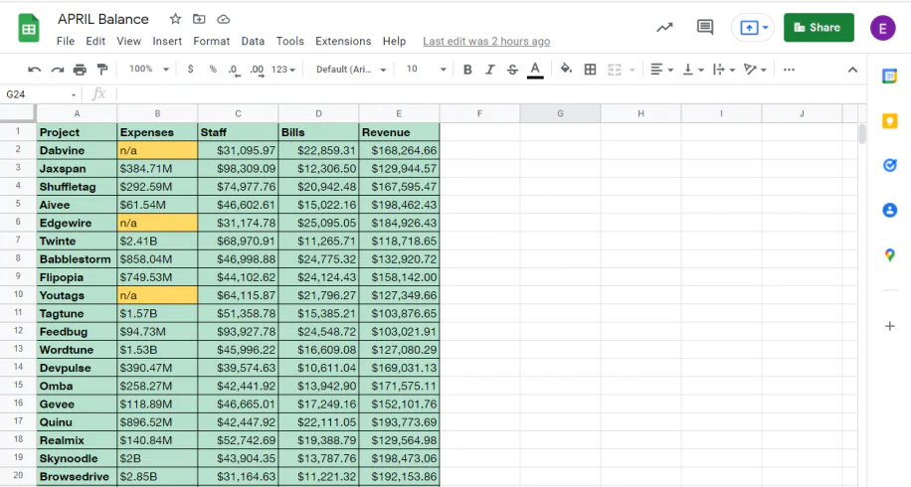Format as percent
The width and height of the screenshot is (911, 487).
pyautogui.click(x=213, y=69)
